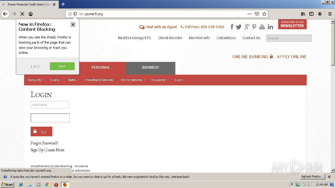The image size is (335, 188).
Task: Click Refresh Firefox button
Action: 312,177
